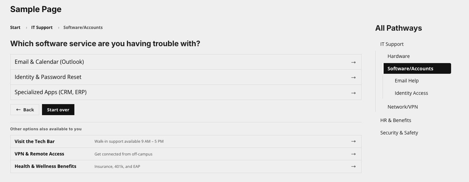The width and height of the screenshot is (469, 182).
Task: Open Start breadcrumb link
Action: click(x=15, y=28)
